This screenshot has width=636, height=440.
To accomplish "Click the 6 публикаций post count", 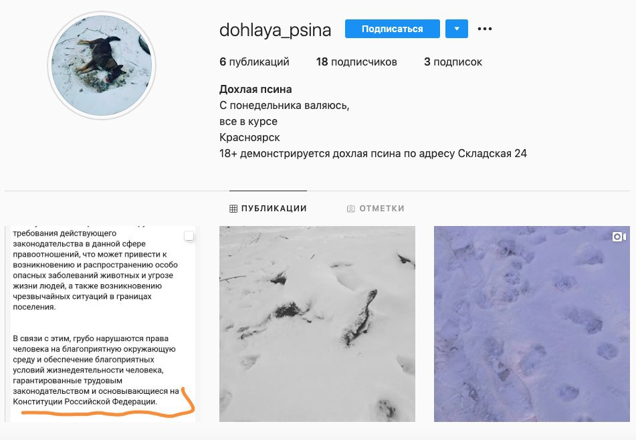I will point(254,62).
